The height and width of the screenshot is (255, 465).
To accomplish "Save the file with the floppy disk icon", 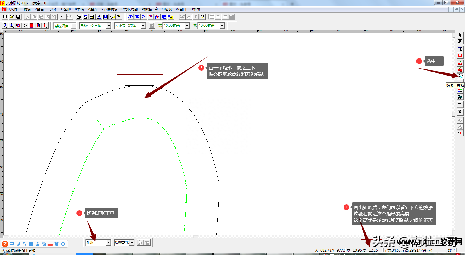I will 18,17.
